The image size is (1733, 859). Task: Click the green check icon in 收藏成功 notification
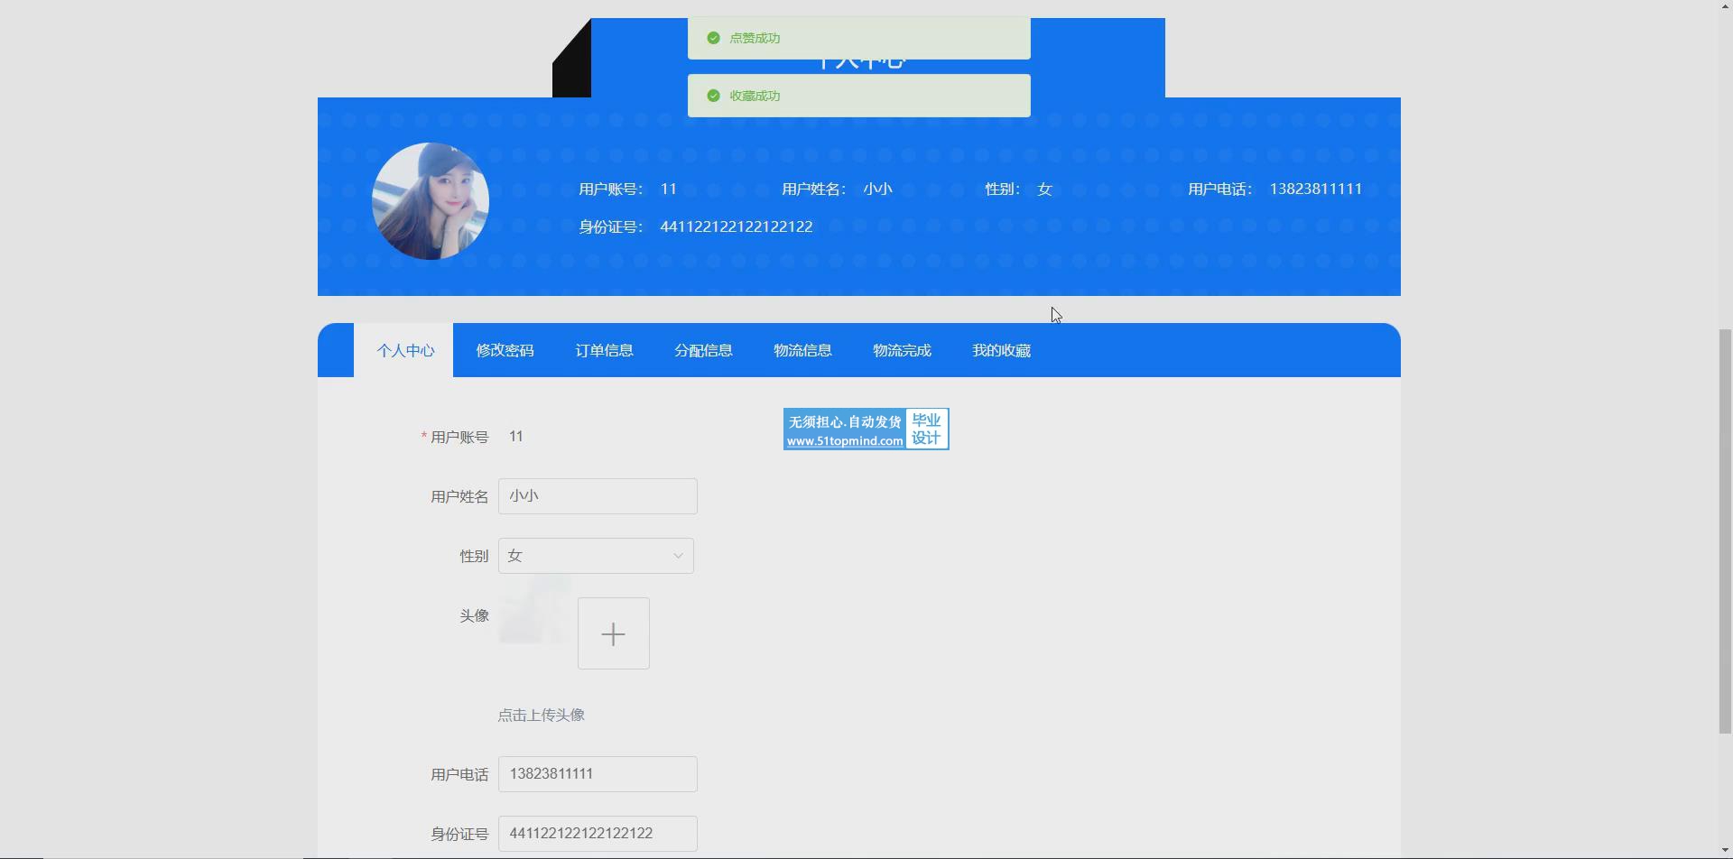[713, 96]
